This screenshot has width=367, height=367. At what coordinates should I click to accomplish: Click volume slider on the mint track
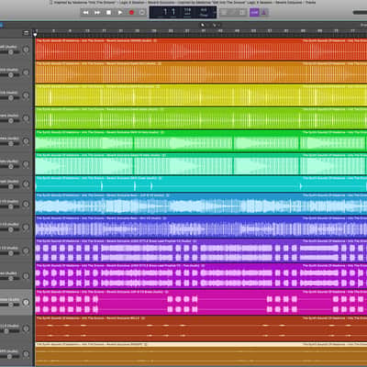pos(10,166)
